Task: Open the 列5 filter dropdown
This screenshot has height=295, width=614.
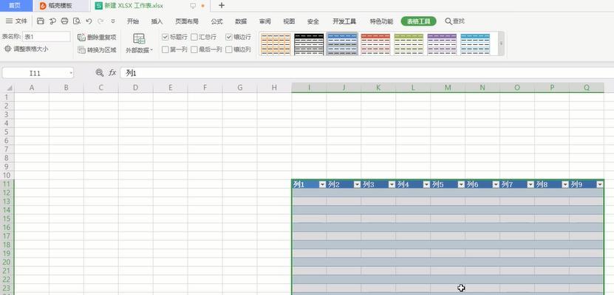Action: [461, 185]
